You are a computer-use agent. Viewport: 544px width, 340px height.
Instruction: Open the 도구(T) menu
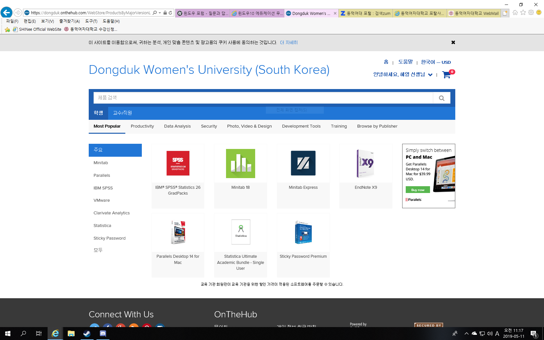(91, 21)
